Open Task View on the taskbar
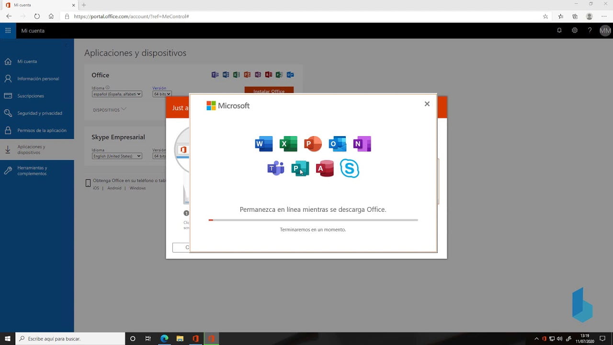Viewport: 613px width, 345px height. (148, 339)
